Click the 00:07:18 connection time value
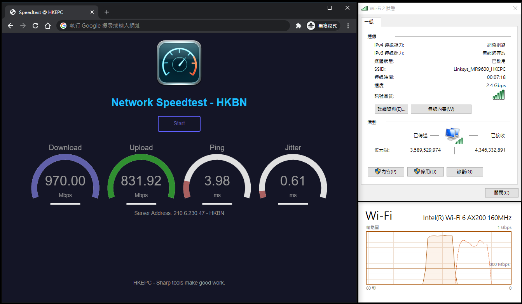Viewport: 522px width, 304px height. point(496,77)
